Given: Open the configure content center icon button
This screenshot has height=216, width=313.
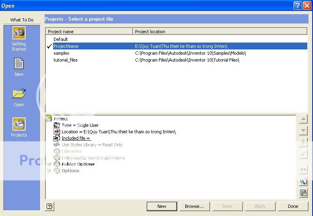Looking at the screenshot, I should coord(303,193).
